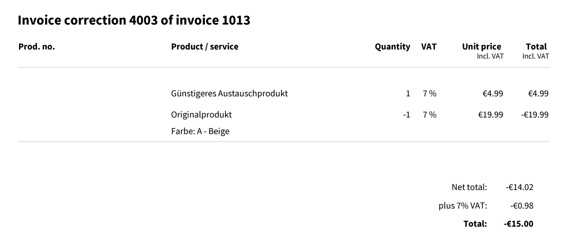
Task: Click the €19.99 unit price of Originalprodukt
Action: coord(491,114)
